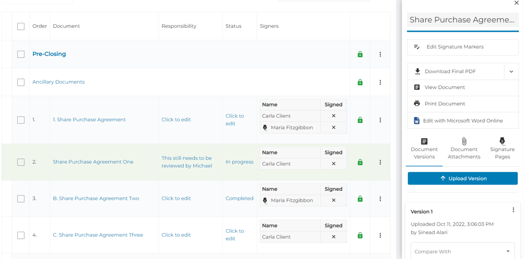Click lock icon for Share Purchase Agreement One
The height and width of the screenshot is (259, 524).
click(x=360, y=162)
